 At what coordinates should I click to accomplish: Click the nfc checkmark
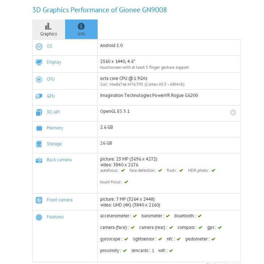179,239
